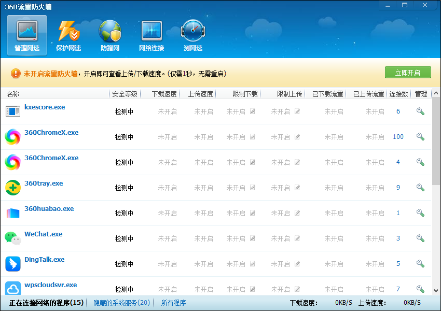Open wpscloudsvr.exe process name link
The height and width of the screenshot is (311, 441).
[51, 285]
